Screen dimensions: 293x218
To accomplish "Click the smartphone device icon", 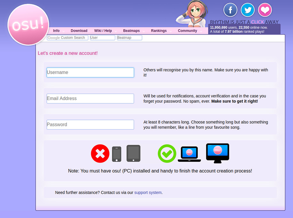I will 117,154.
